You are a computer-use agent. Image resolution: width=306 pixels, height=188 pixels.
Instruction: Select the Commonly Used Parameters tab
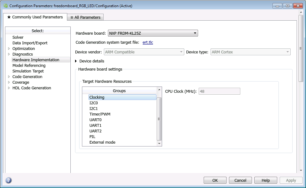pyautogui.click(x=35, y=17)
